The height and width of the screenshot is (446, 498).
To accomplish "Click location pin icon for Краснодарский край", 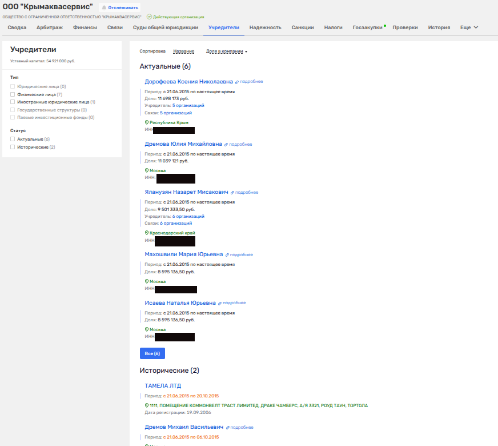I will coord(147,233).
